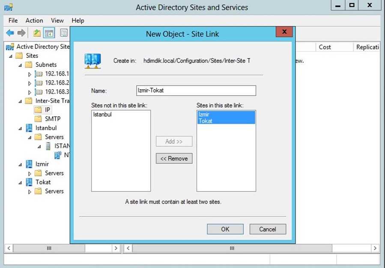Open the Help menu
This screenshot has height=268, width=385.
tap(78, 21)
